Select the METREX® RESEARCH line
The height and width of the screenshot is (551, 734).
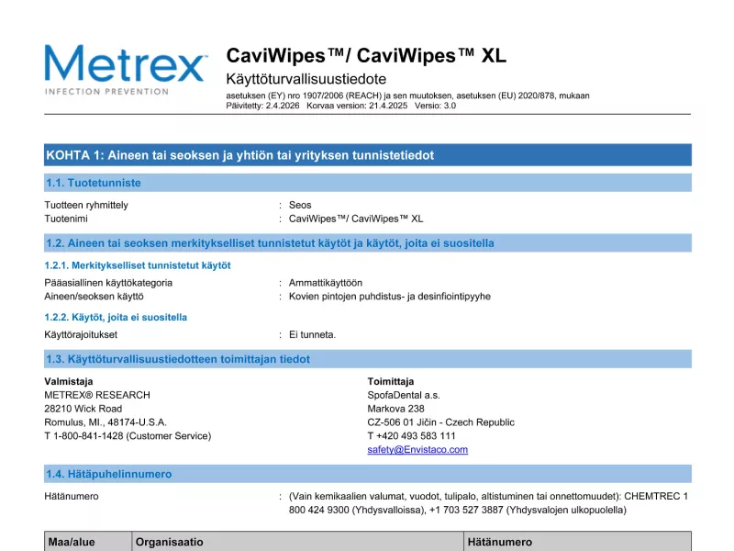pos(97,395)
